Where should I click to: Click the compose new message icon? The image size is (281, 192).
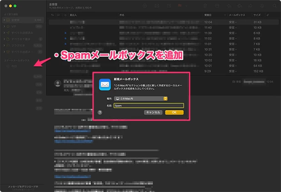(x=169, y=5)
